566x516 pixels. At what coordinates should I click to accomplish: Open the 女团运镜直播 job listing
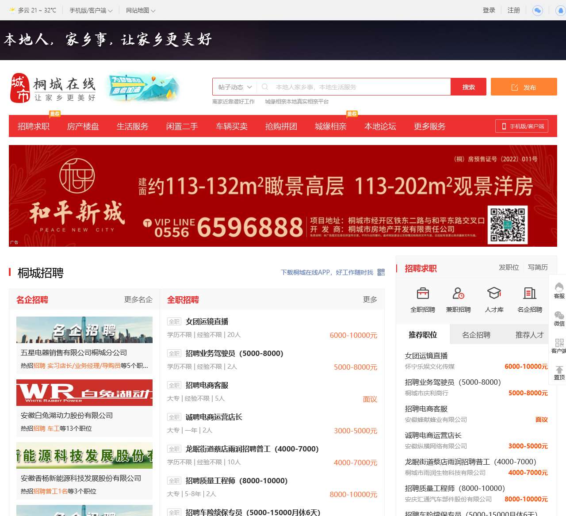[207, 321]
